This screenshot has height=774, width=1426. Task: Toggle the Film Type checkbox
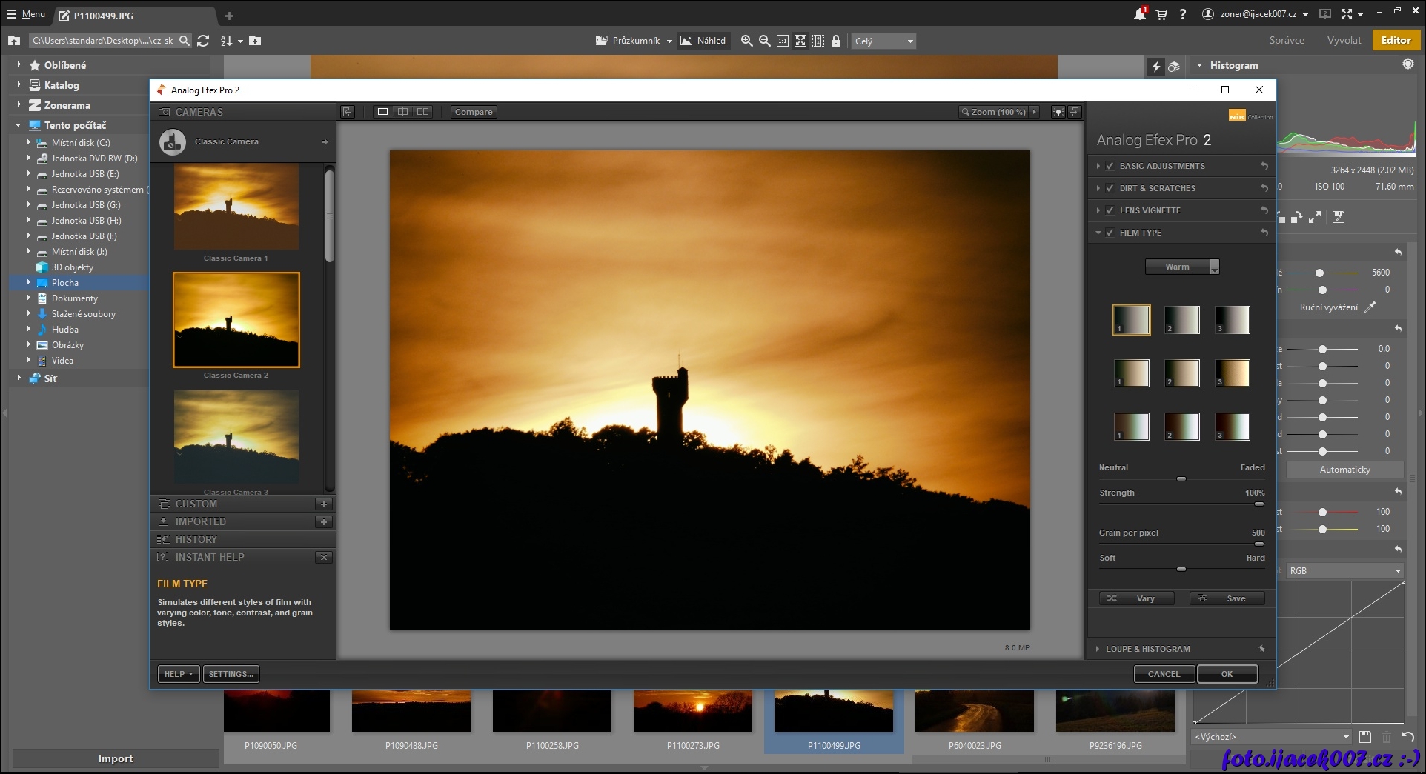(x=1110, y=233)
